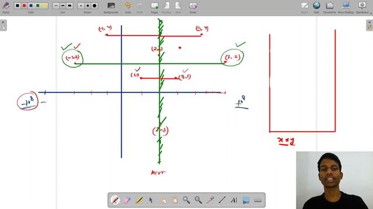Viewport: 373px width, 209px height.
Task: Click the Undo button
Action: [128, 8]
